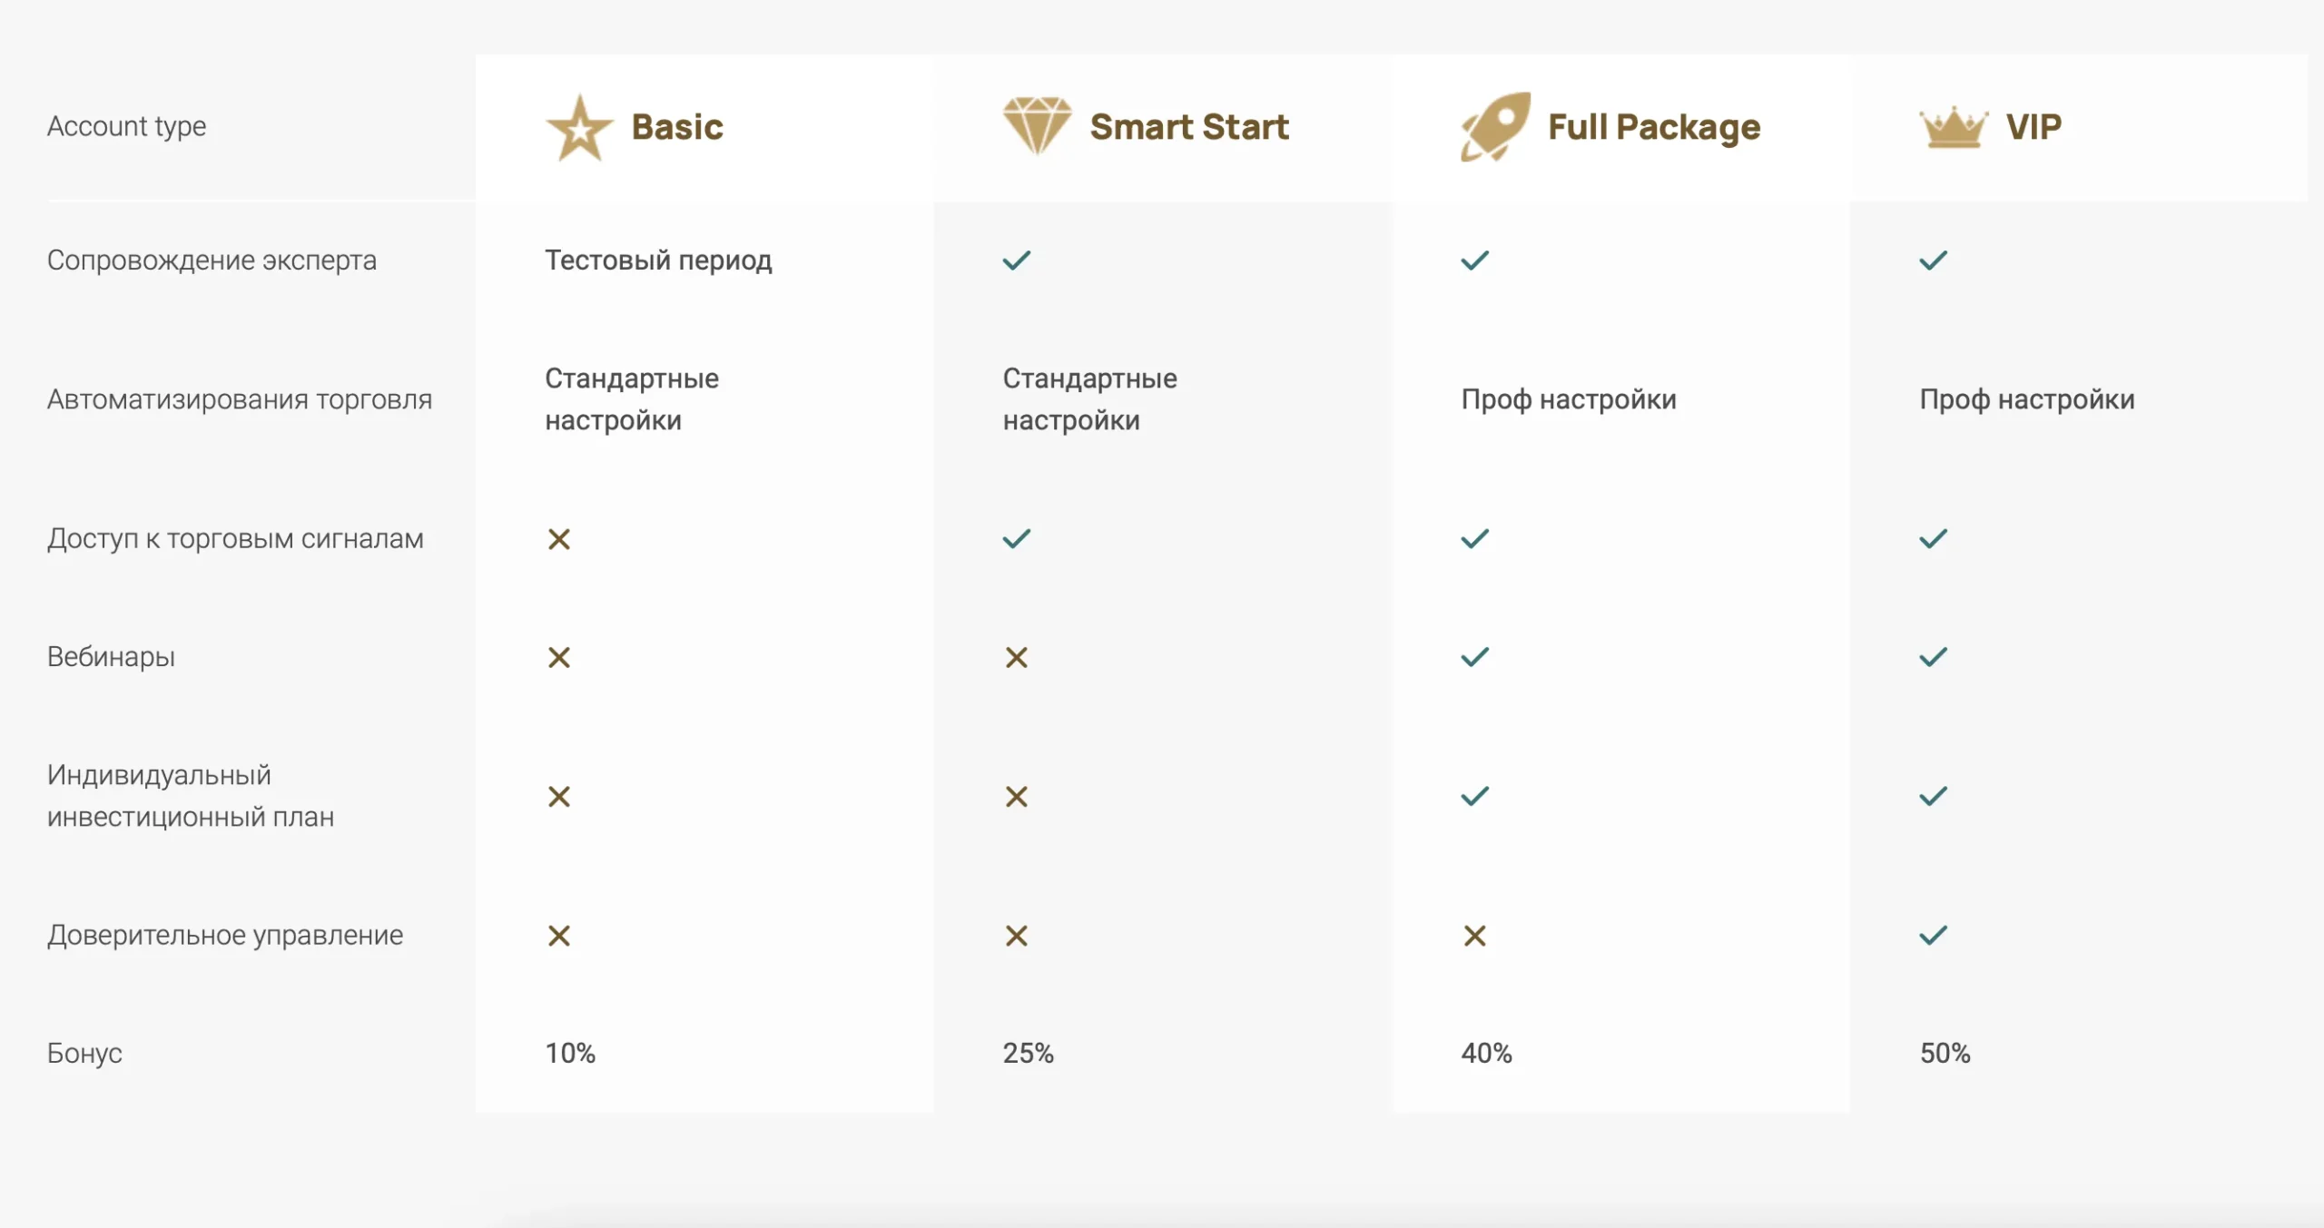This screenshot has width=2324, height=1228.
Task: Click the 25% bonus value for Smart Start
Action: 1028,1053
